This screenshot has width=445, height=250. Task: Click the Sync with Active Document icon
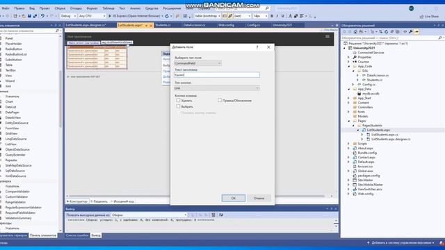pyautogui.click(x=380, y=32)
